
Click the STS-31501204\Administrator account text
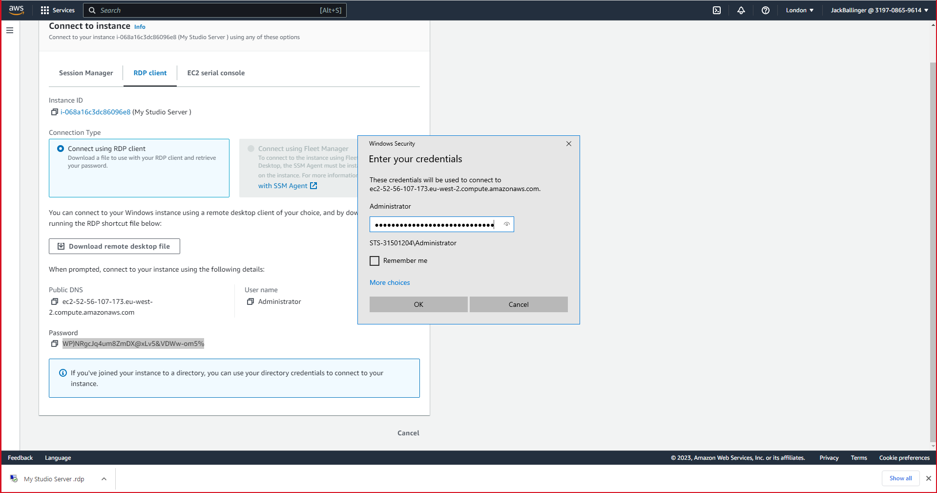tap(413, 243)
